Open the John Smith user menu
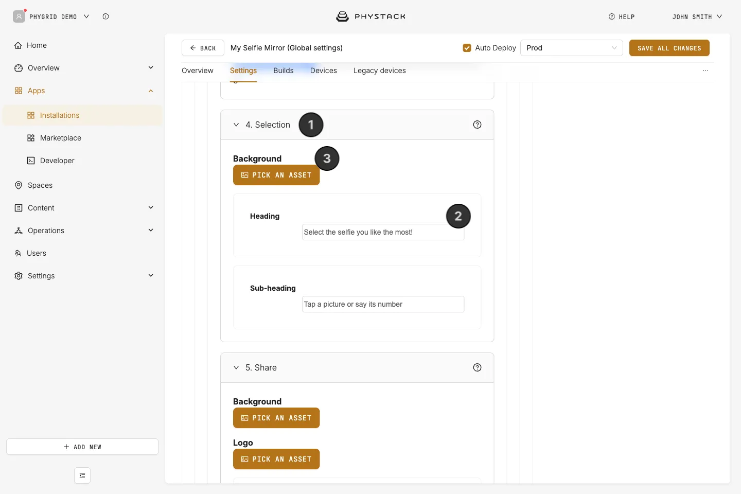 (697, 16)
